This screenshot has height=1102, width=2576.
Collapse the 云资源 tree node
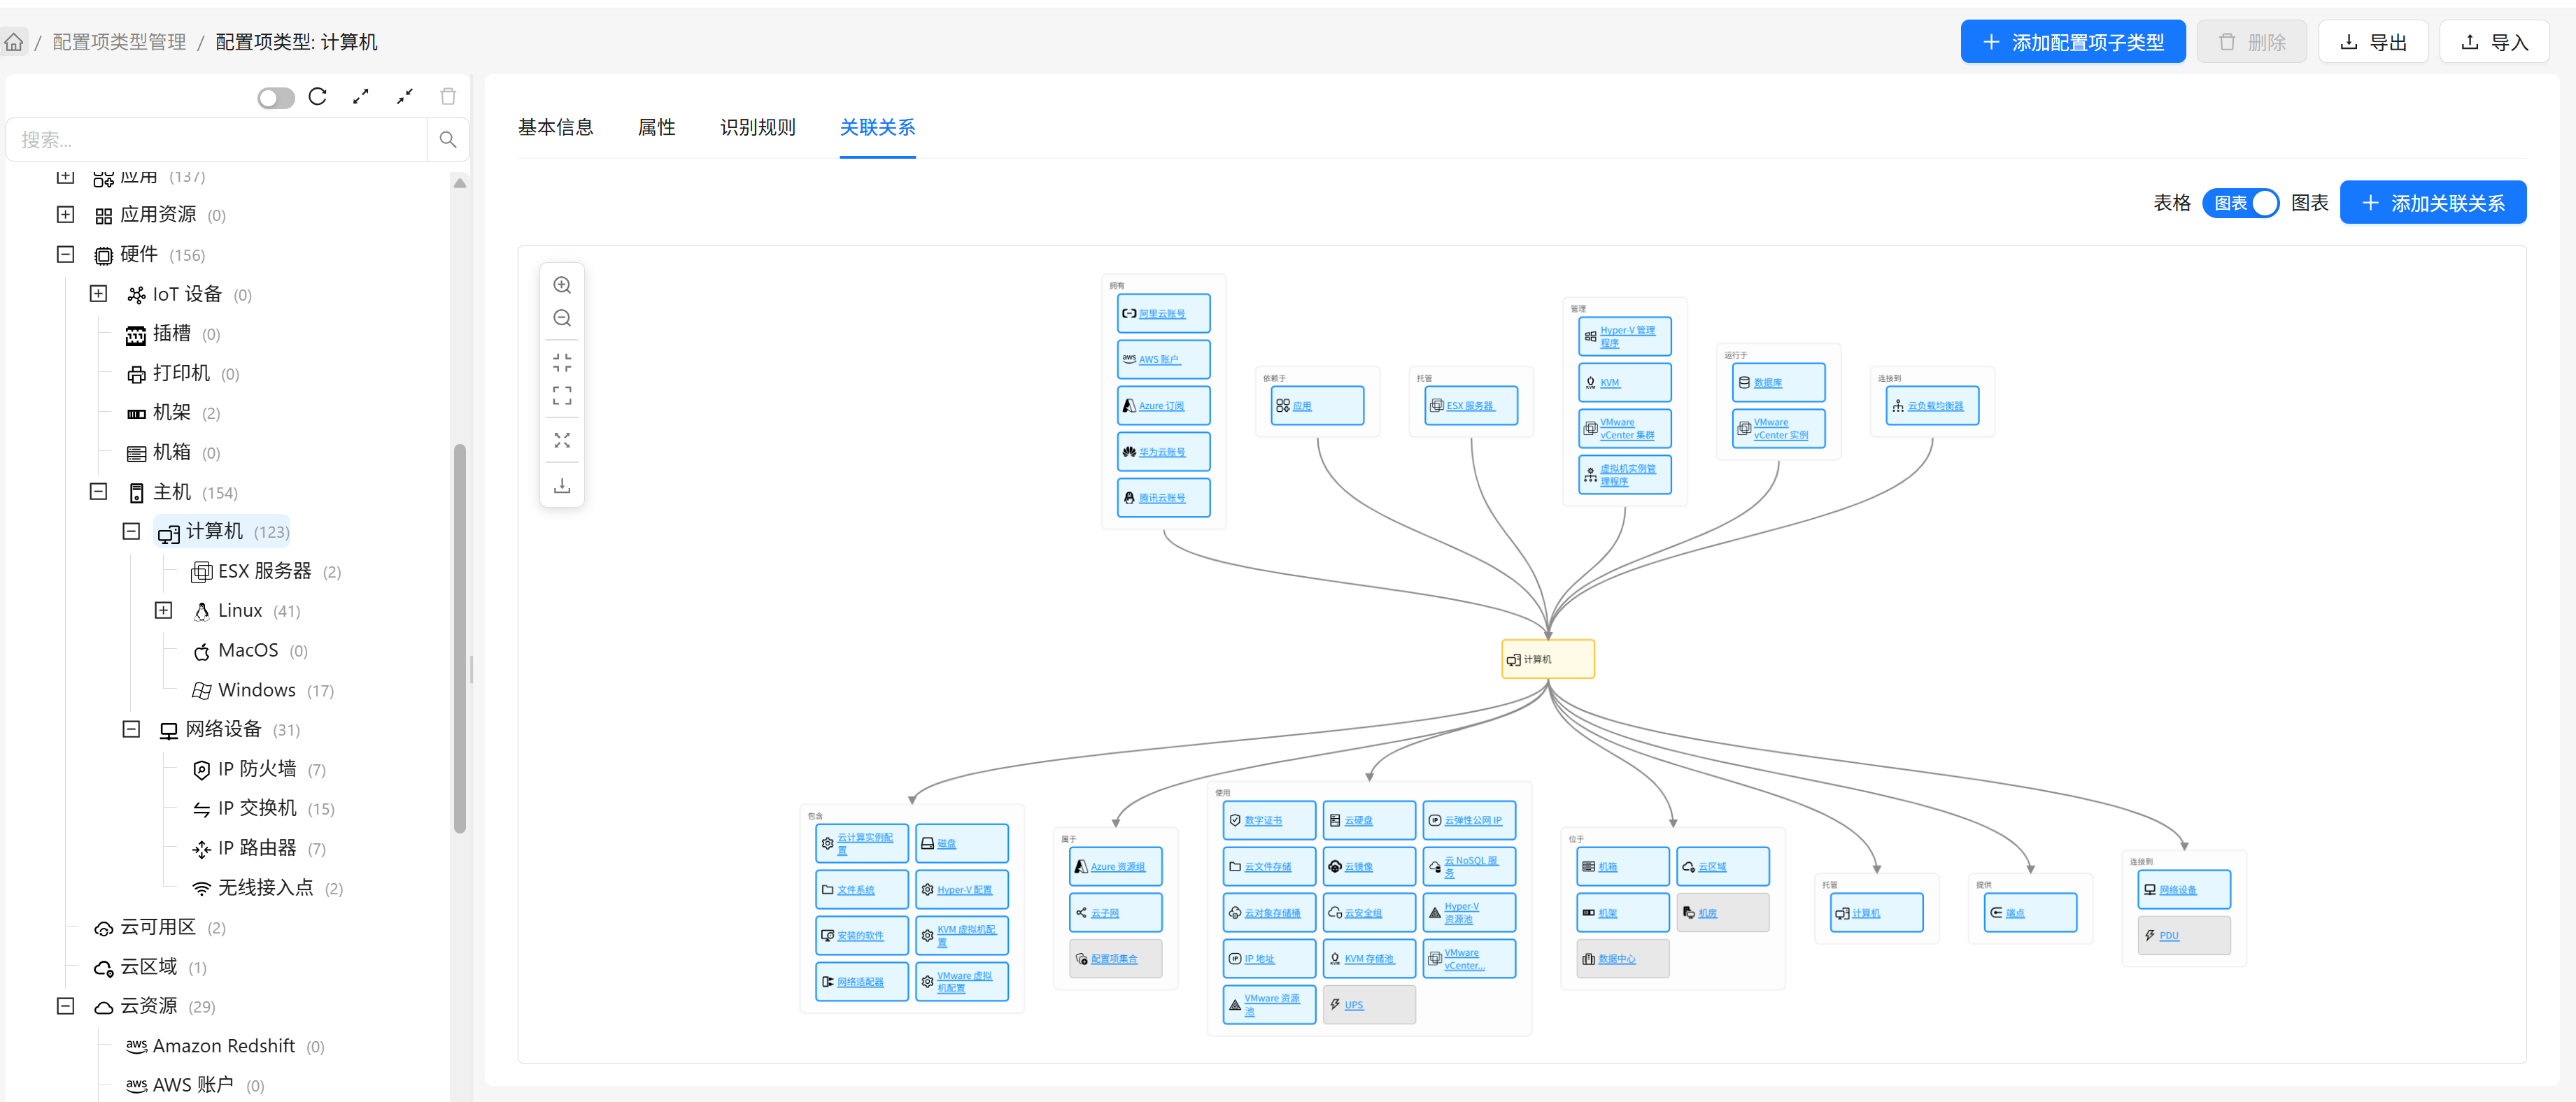(65, 1006)
